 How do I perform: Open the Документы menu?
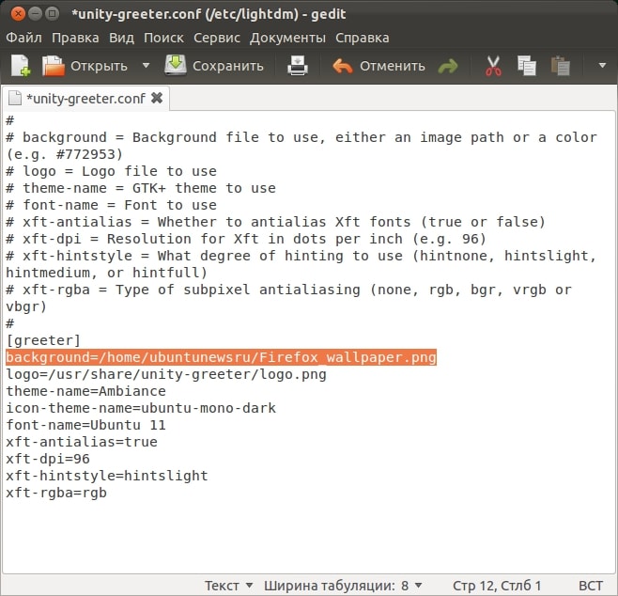287,38
